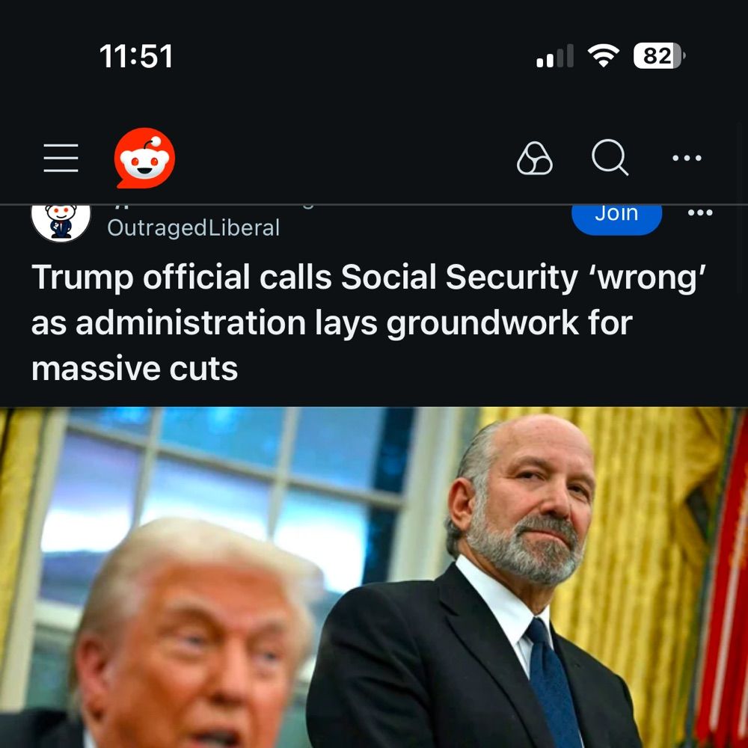Screen dimensions: 748x748
Task: Open the hamburger navigation menu
Action: [x=61, y=158]
